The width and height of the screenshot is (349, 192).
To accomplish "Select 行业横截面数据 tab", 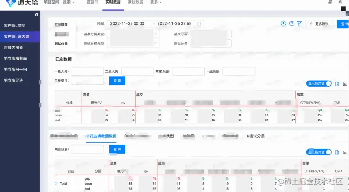I will pyautogui.click(x=101, y=136).
